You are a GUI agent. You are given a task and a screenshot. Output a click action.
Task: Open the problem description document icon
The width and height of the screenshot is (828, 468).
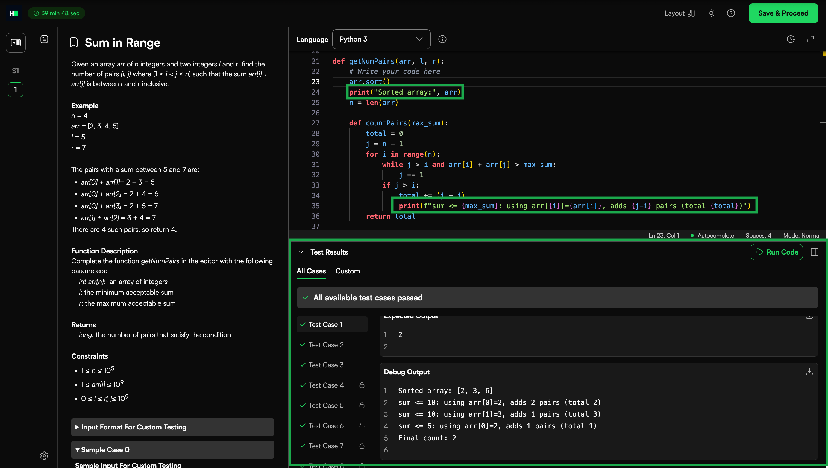coord(44,39)
